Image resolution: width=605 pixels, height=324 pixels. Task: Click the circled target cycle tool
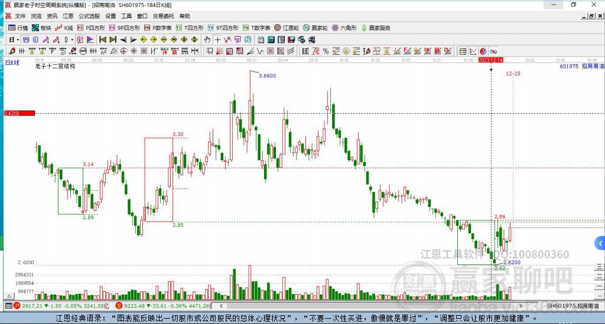(123, 51)
